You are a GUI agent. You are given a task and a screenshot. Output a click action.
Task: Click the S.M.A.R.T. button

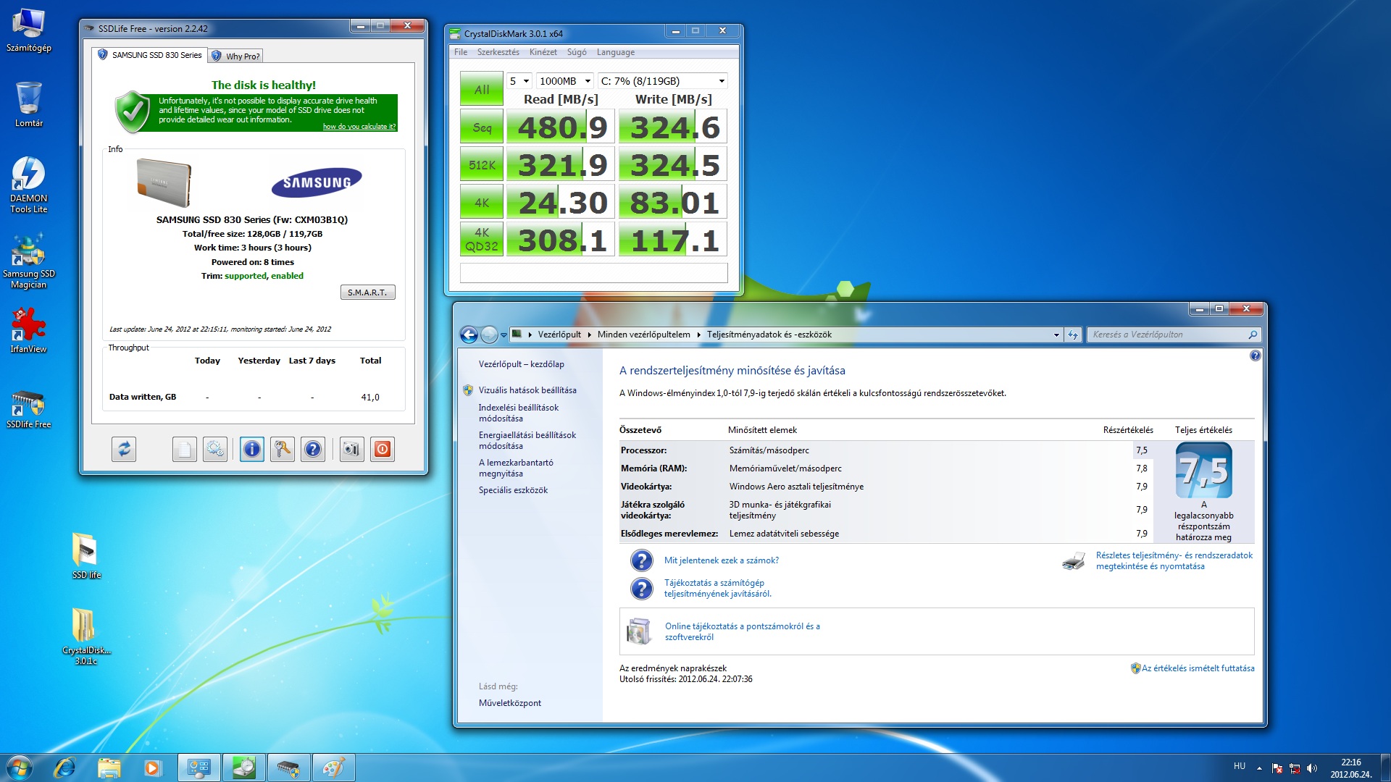[x=367, y=293]
